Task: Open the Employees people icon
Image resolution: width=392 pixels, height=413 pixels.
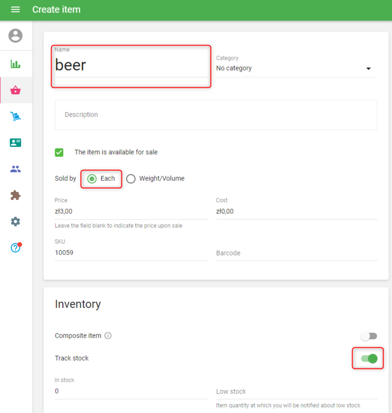Action: click(x=15, y=169)
